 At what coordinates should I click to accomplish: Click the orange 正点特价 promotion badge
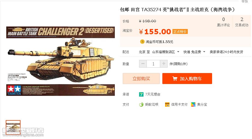tap(180, 31)
